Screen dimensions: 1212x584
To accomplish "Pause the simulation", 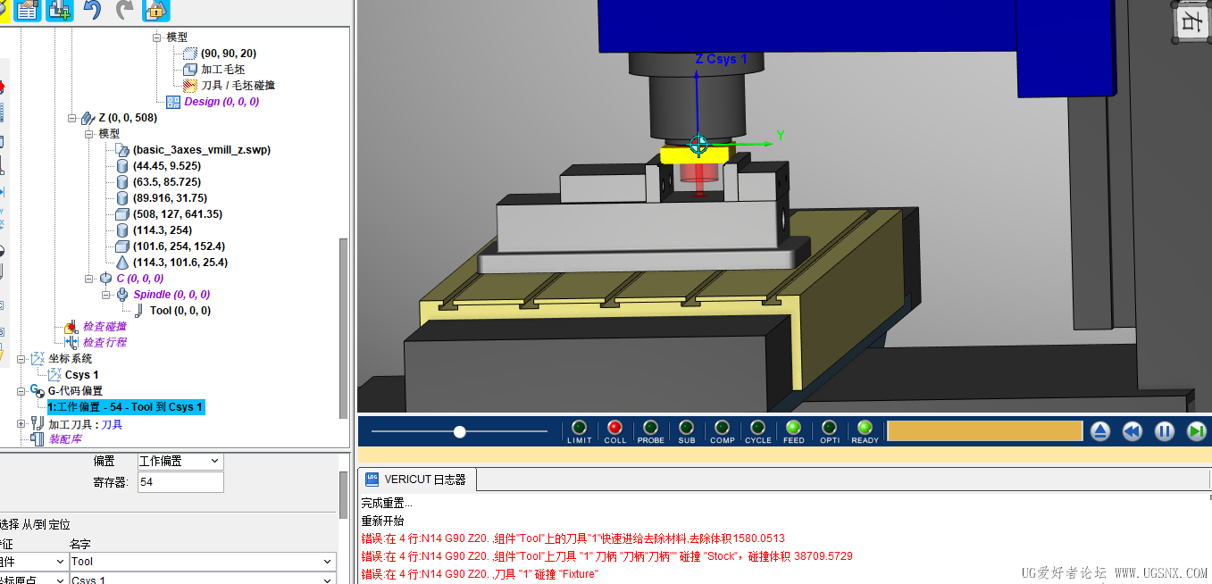I will click(1164, 432).
